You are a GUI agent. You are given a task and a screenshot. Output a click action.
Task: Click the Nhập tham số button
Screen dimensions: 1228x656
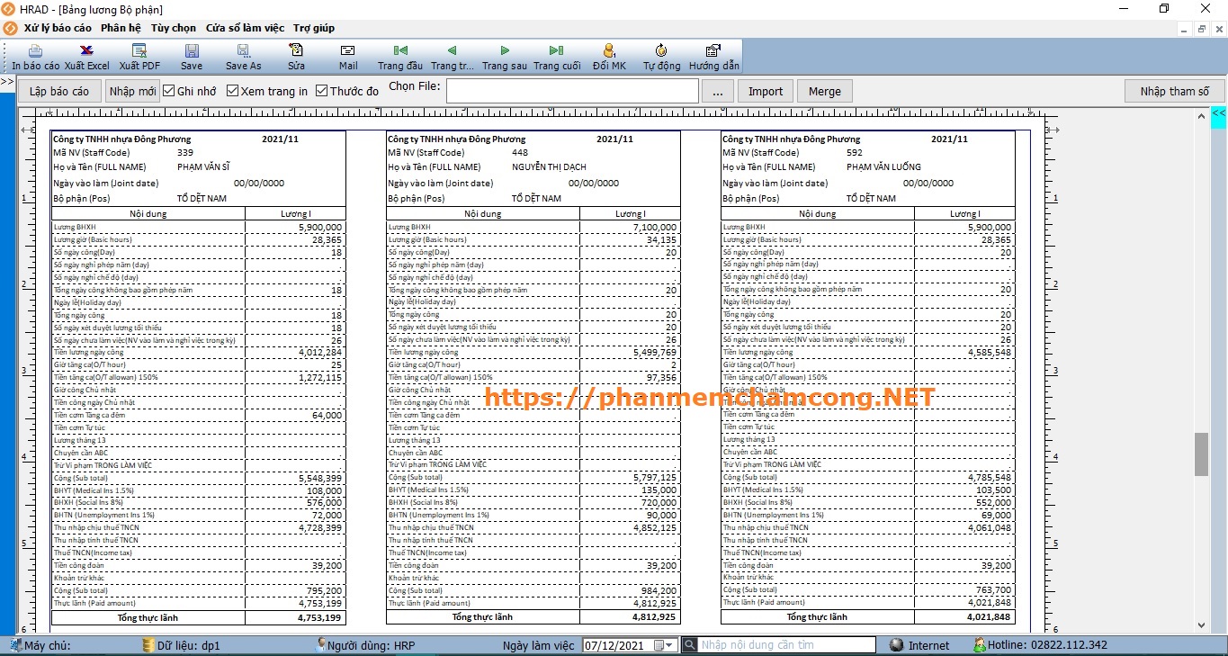point(1174,91)
